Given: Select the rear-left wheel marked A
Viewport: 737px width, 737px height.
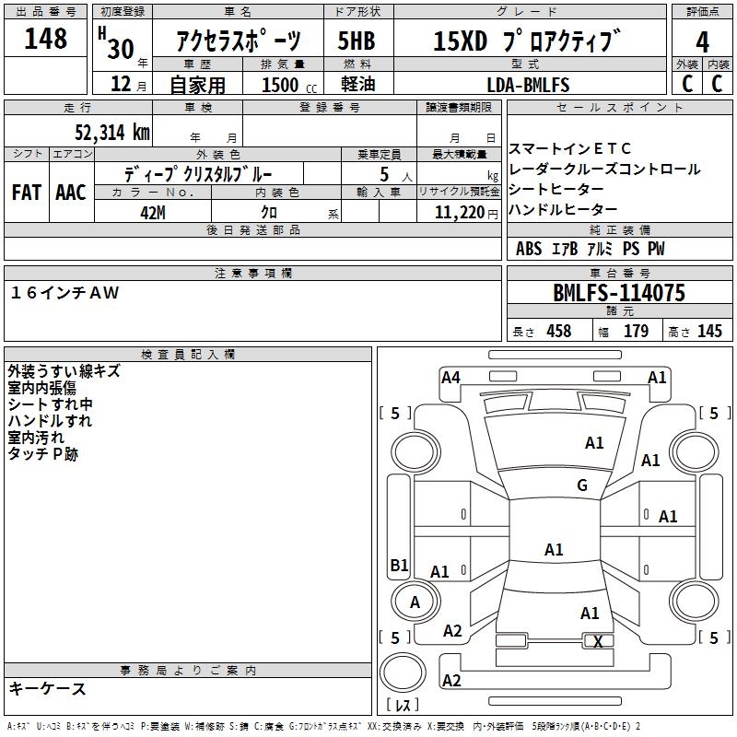Looking at the screenshot, I should tap(415, 602).
